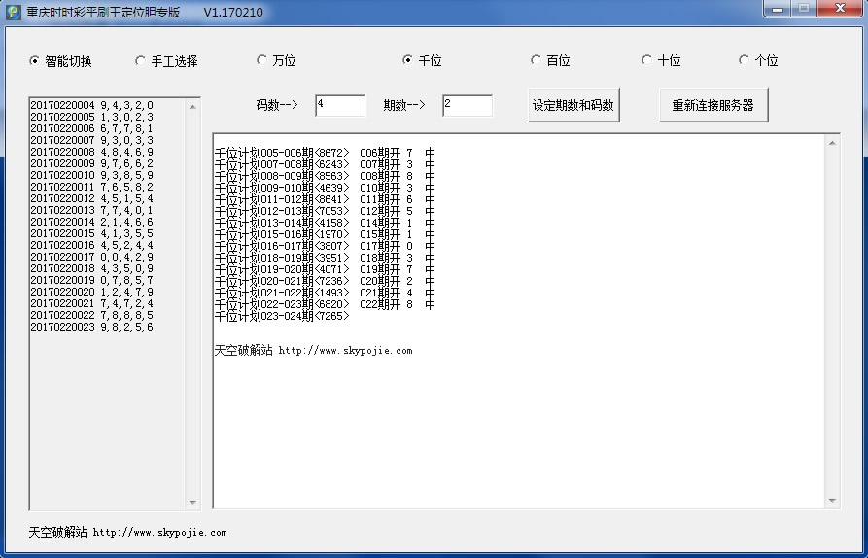Click up arrow of plan output scrollbar
Image resolution: width=868 pixels, height=558 pixels.
(x=832, y=144)
